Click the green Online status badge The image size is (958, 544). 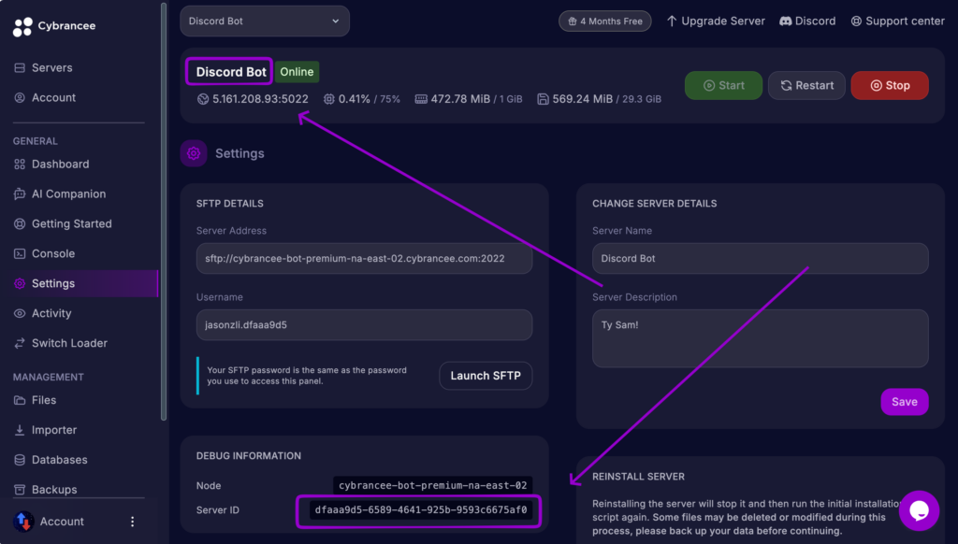pyautogui.click(x=297, y=72)
